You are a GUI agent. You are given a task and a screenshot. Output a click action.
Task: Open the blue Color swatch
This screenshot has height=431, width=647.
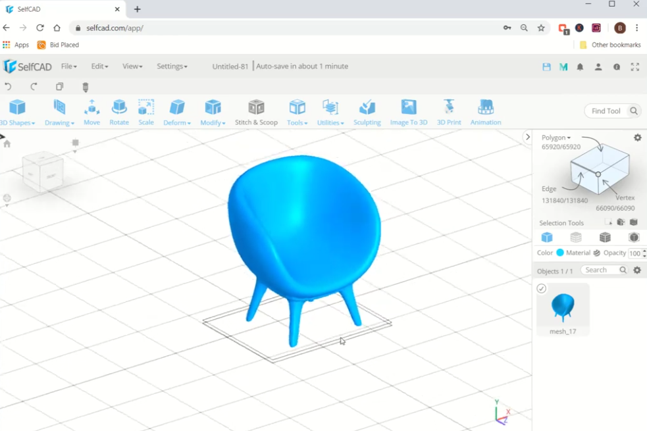click(x=560, y=253)
